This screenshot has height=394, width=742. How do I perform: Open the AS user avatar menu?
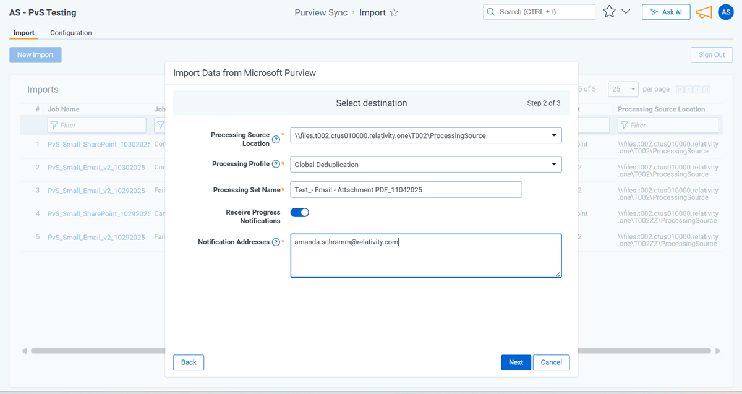pyautogui.click(x=725, y=12)
